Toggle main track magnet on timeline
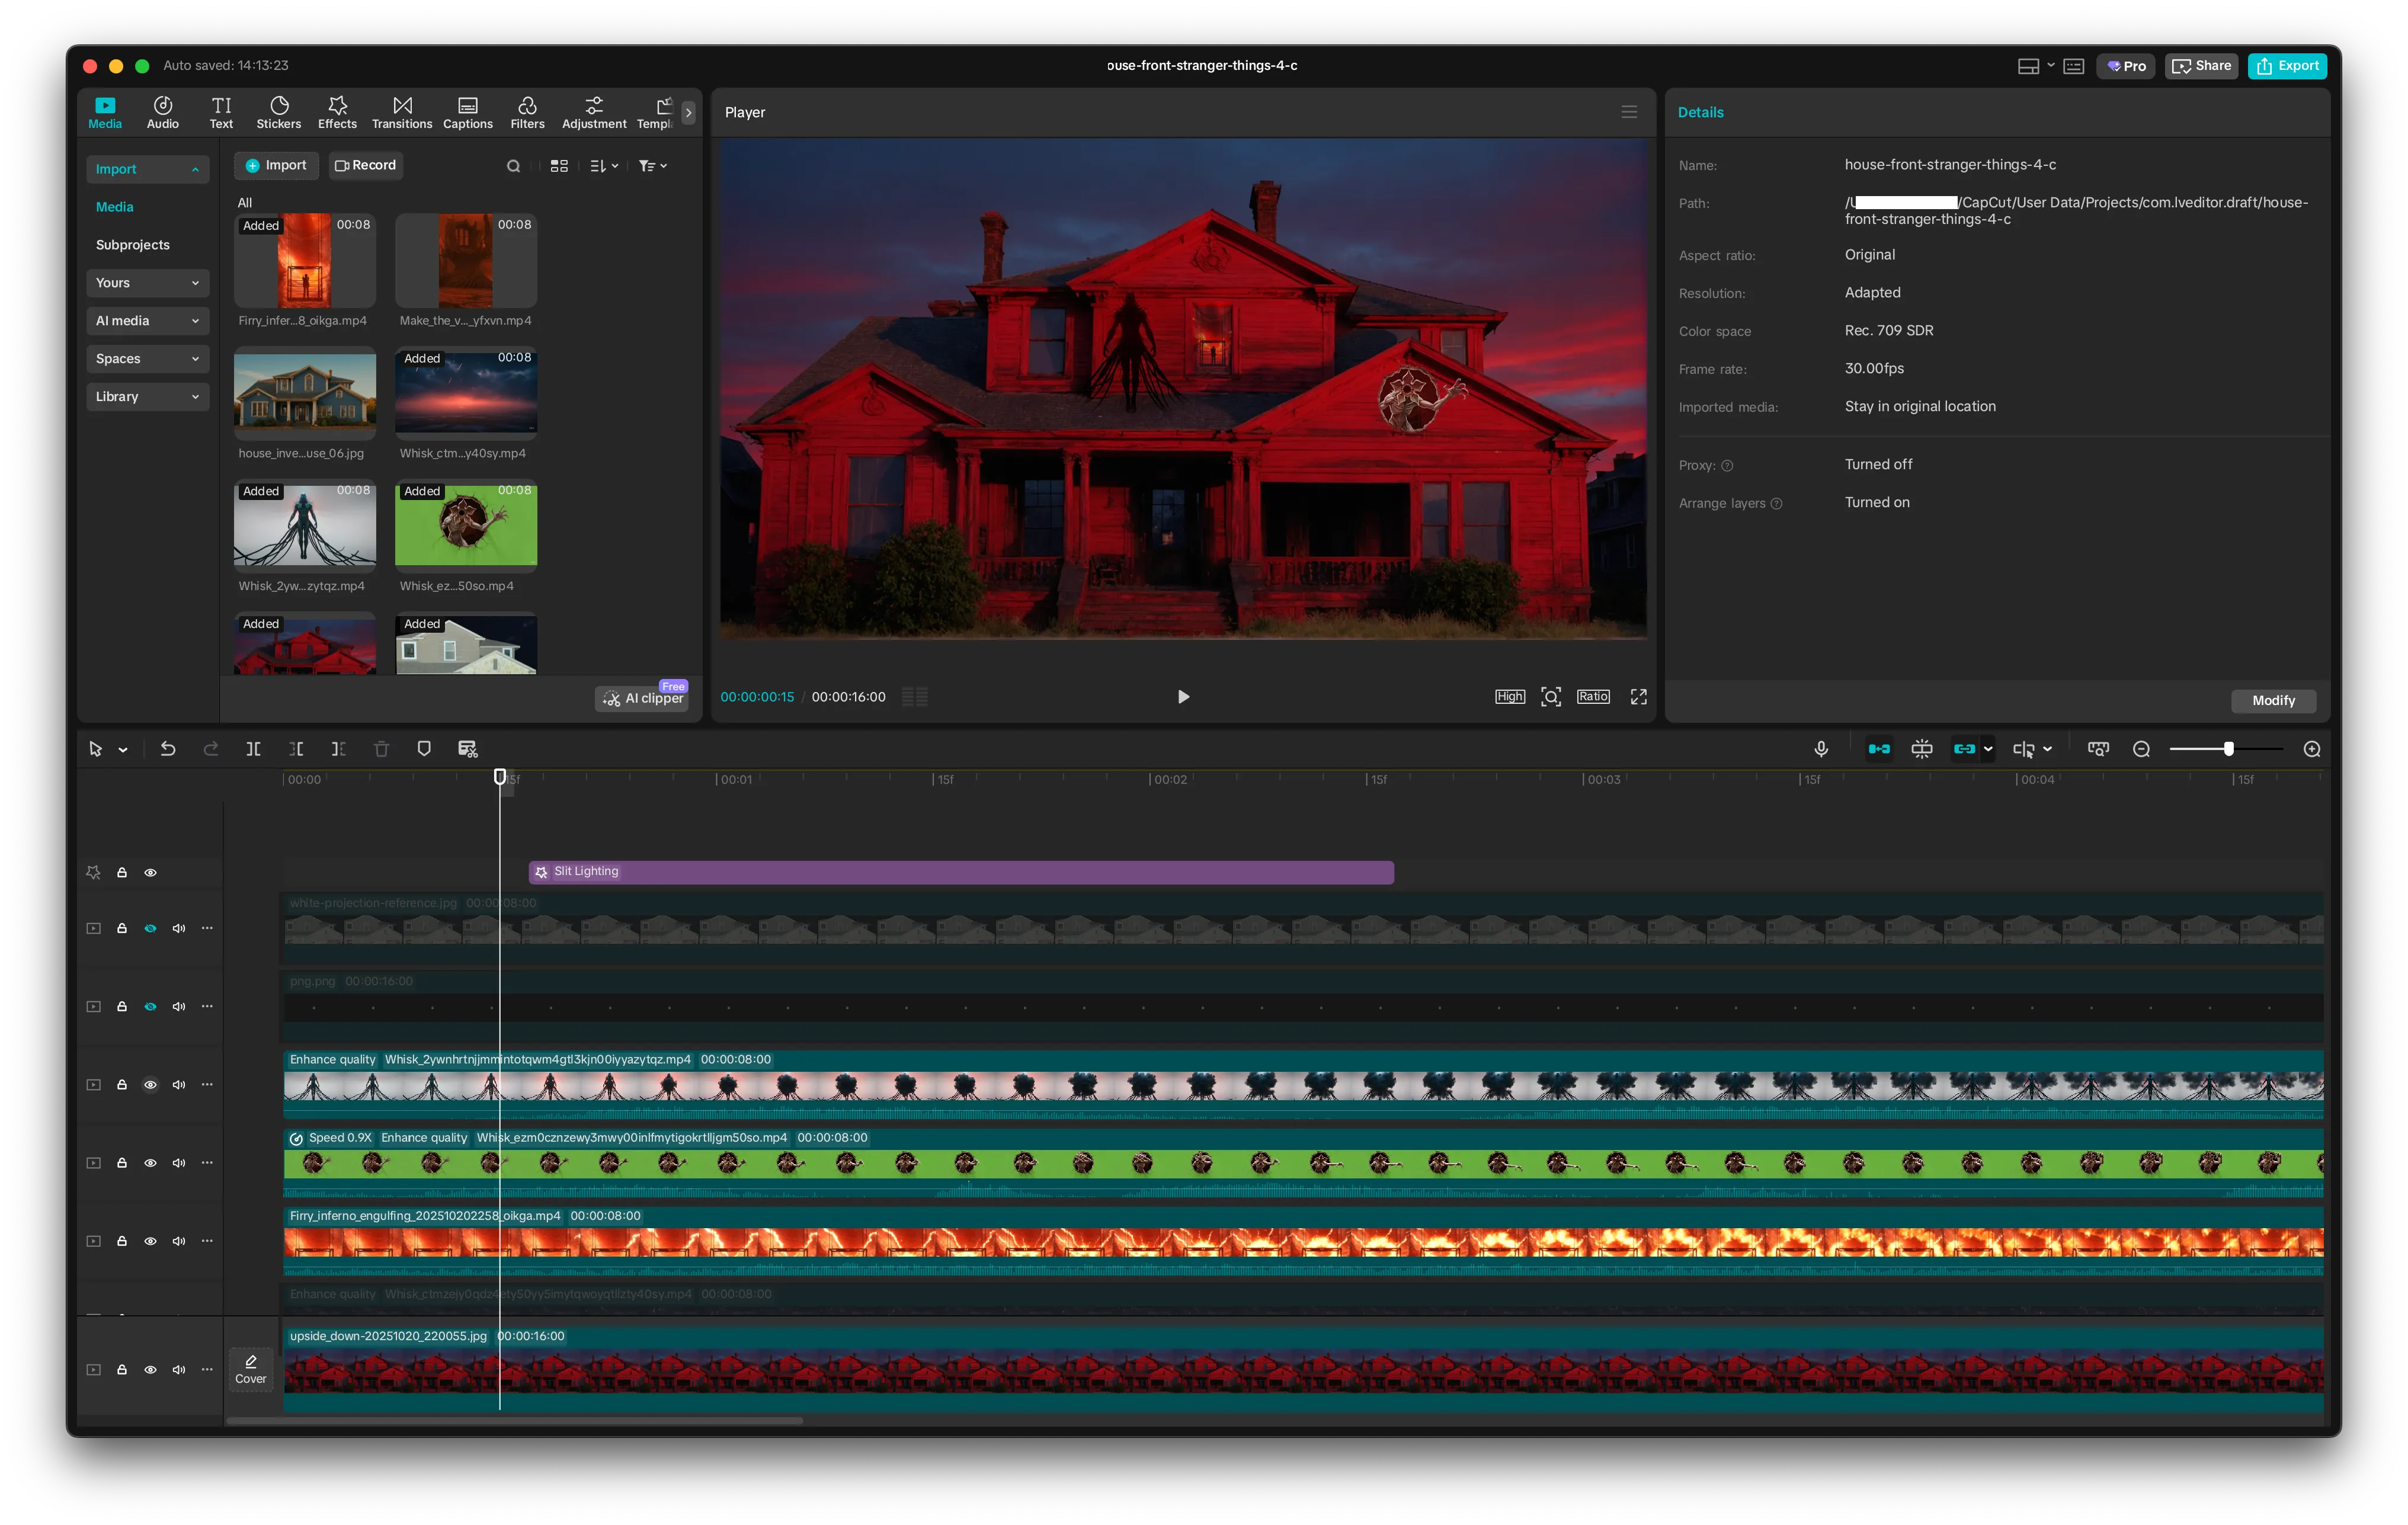The width and height of the screenshot is (2408, 1525). [1879, 749]
